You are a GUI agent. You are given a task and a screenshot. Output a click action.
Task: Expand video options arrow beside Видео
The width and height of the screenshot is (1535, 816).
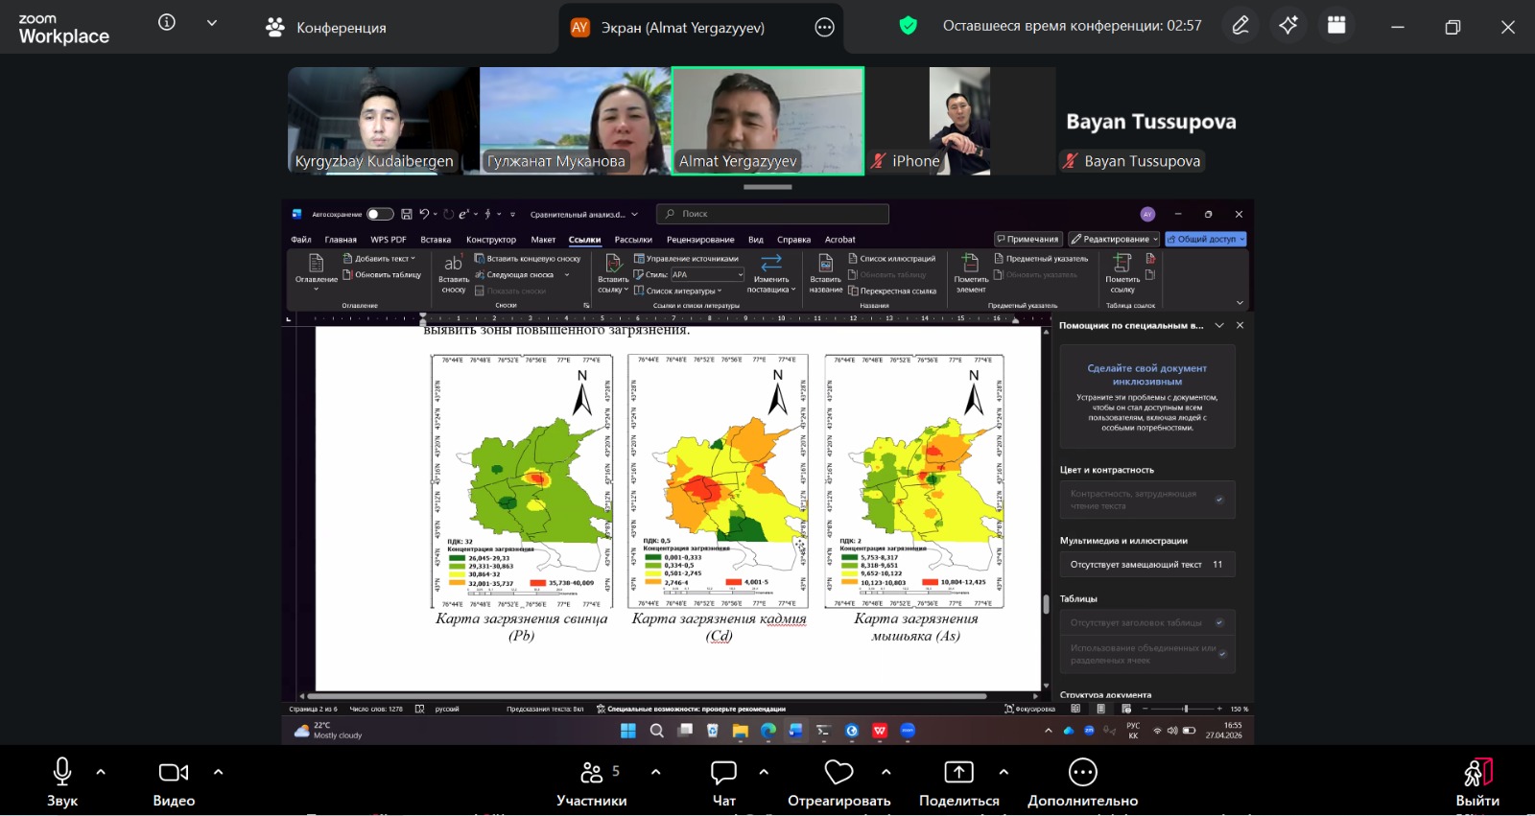tap(218, 772)
